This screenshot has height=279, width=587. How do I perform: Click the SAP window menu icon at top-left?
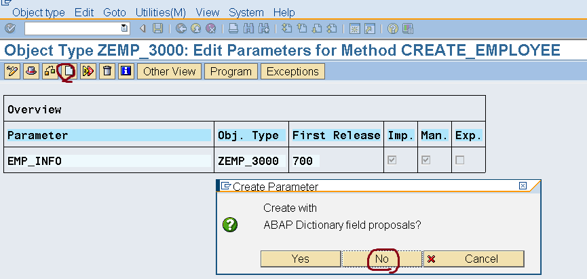point(7,3)
